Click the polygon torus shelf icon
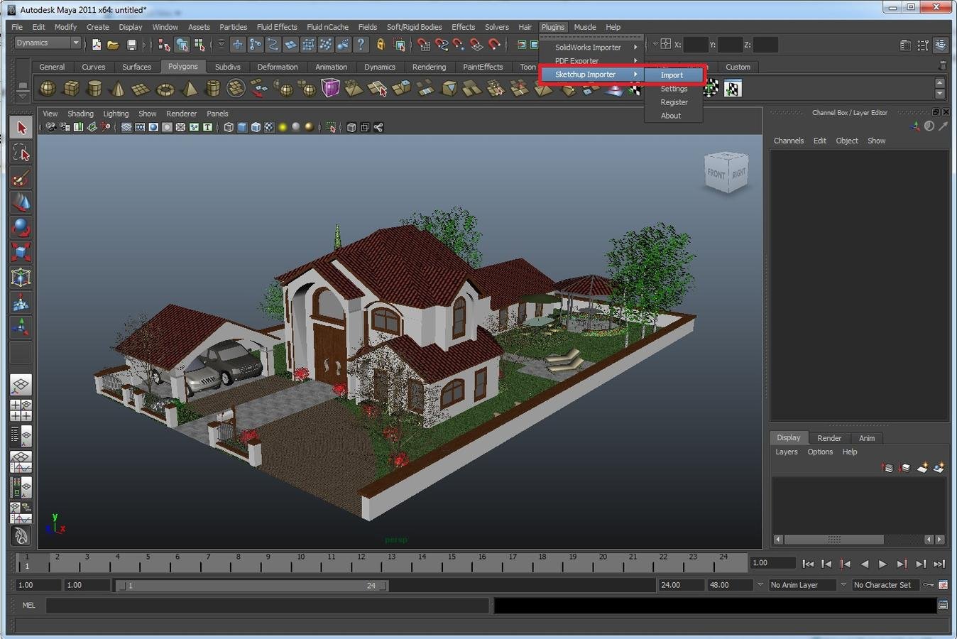The width and height of the screenshot is (957, 639). pos(165,89)
